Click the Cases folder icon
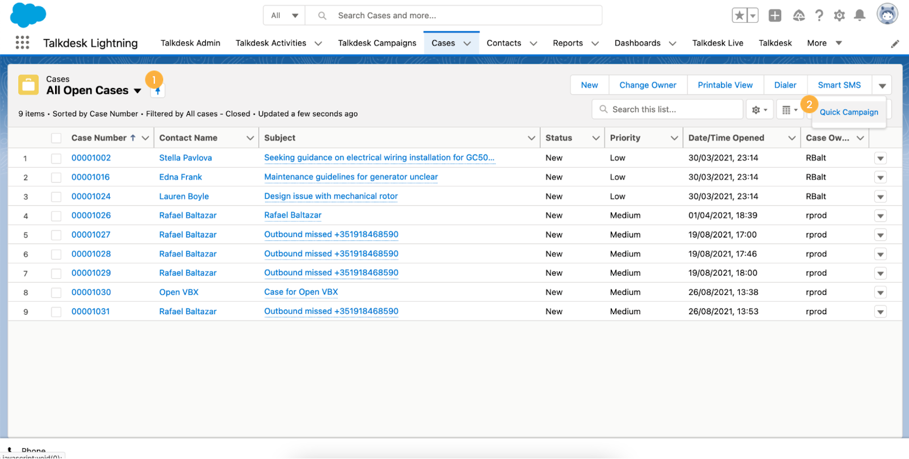The image size is (909, 459). pos(28,85)
